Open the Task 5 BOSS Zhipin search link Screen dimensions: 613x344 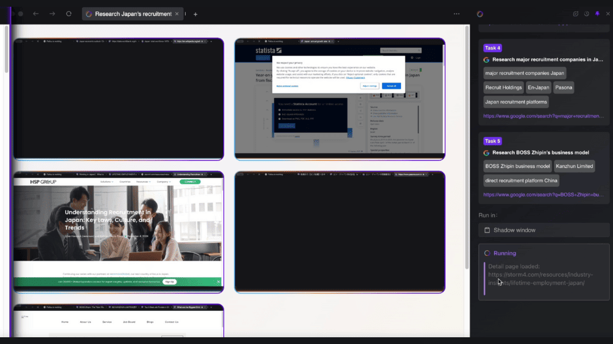pos(543,195)
